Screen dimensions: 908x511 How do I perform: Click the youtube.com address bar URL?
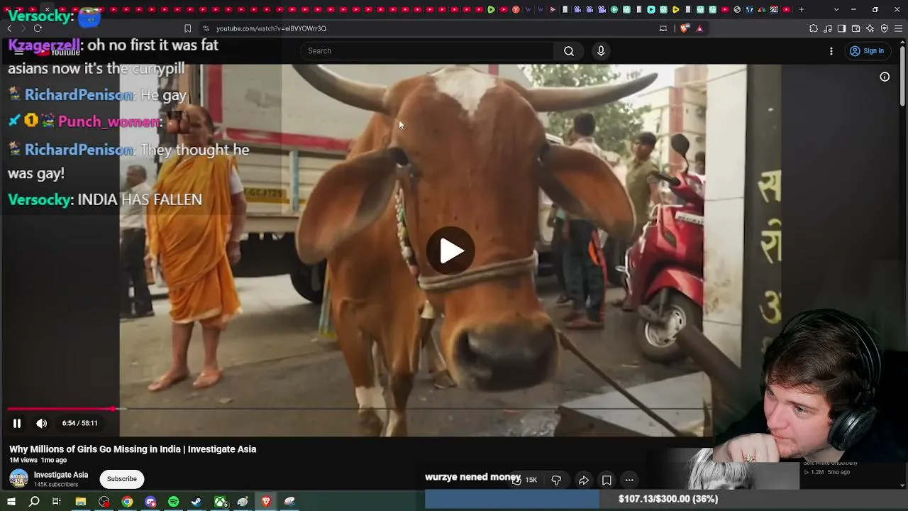[271, 28]
